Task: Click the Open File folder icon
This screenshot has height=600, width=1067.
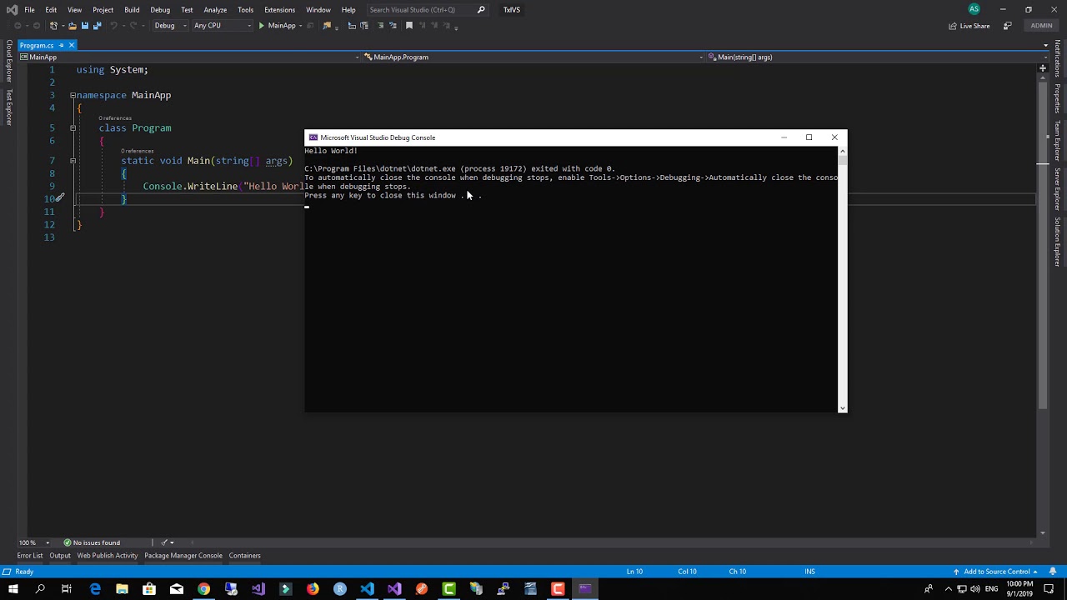Action: pyautogui.click(x=72, y=26)
